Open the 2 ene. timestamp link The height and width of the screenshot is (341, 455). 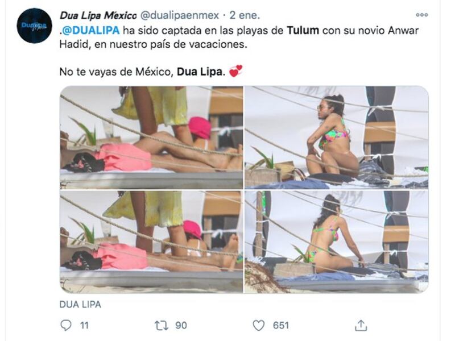(245, 15)
